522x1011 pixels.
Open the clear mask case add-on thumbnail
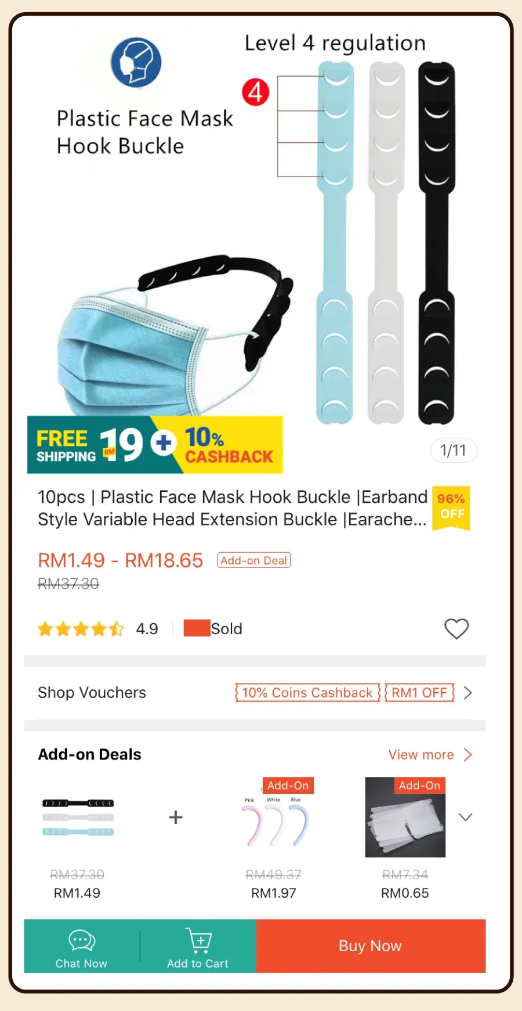[x=405, y=817]
